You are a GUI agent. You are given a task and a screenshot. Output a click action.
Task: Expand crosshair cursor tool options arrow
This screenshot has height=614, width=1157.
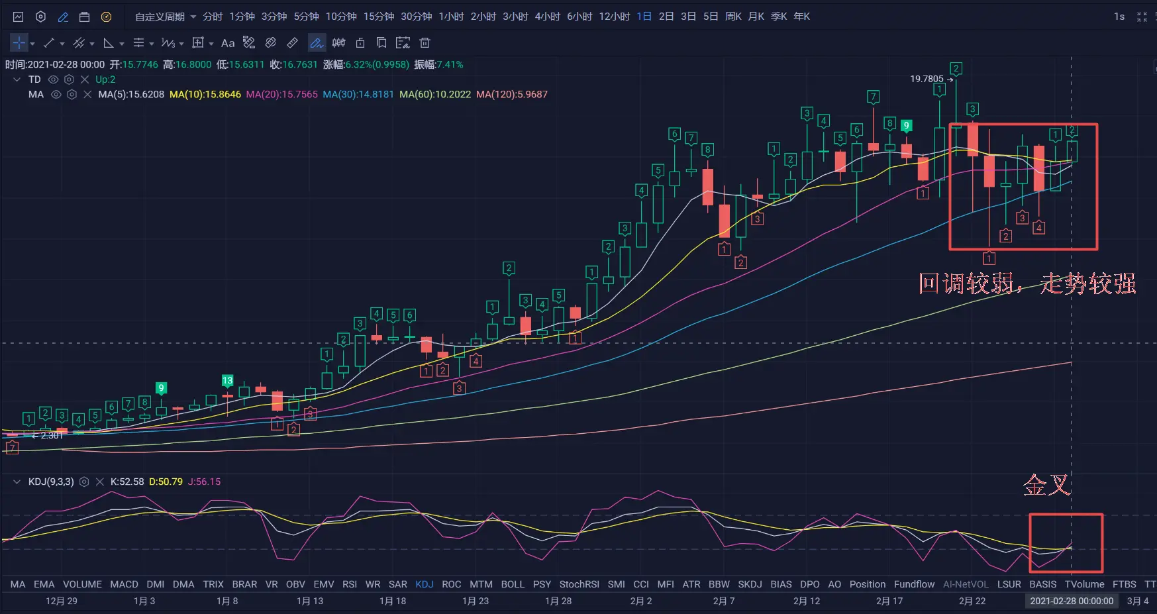coord(32,44)
